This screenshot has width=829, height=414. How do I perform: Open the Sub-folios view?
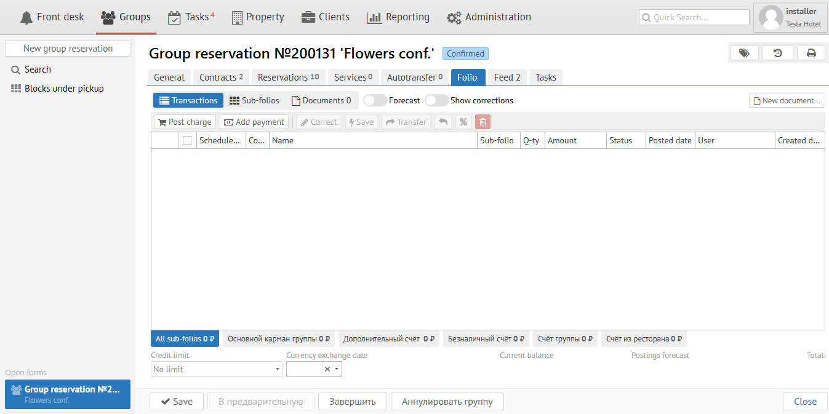(x=254, y=100)
